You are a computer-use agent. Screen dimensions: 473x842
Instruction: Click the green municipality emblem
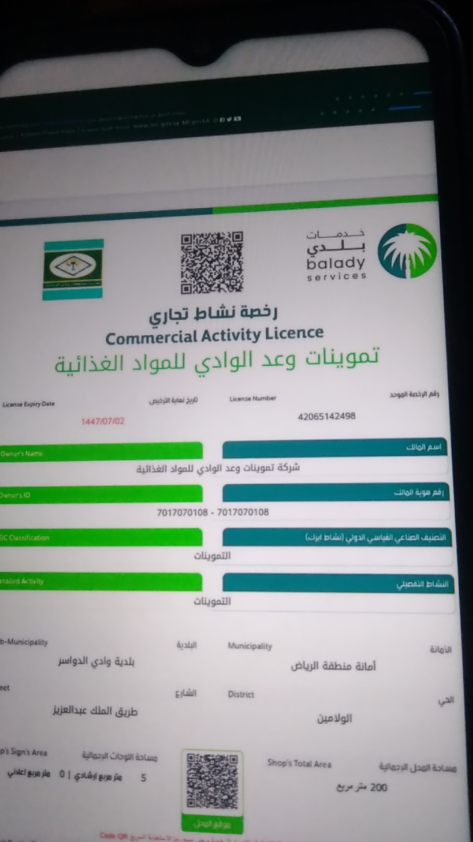[73, 269]
